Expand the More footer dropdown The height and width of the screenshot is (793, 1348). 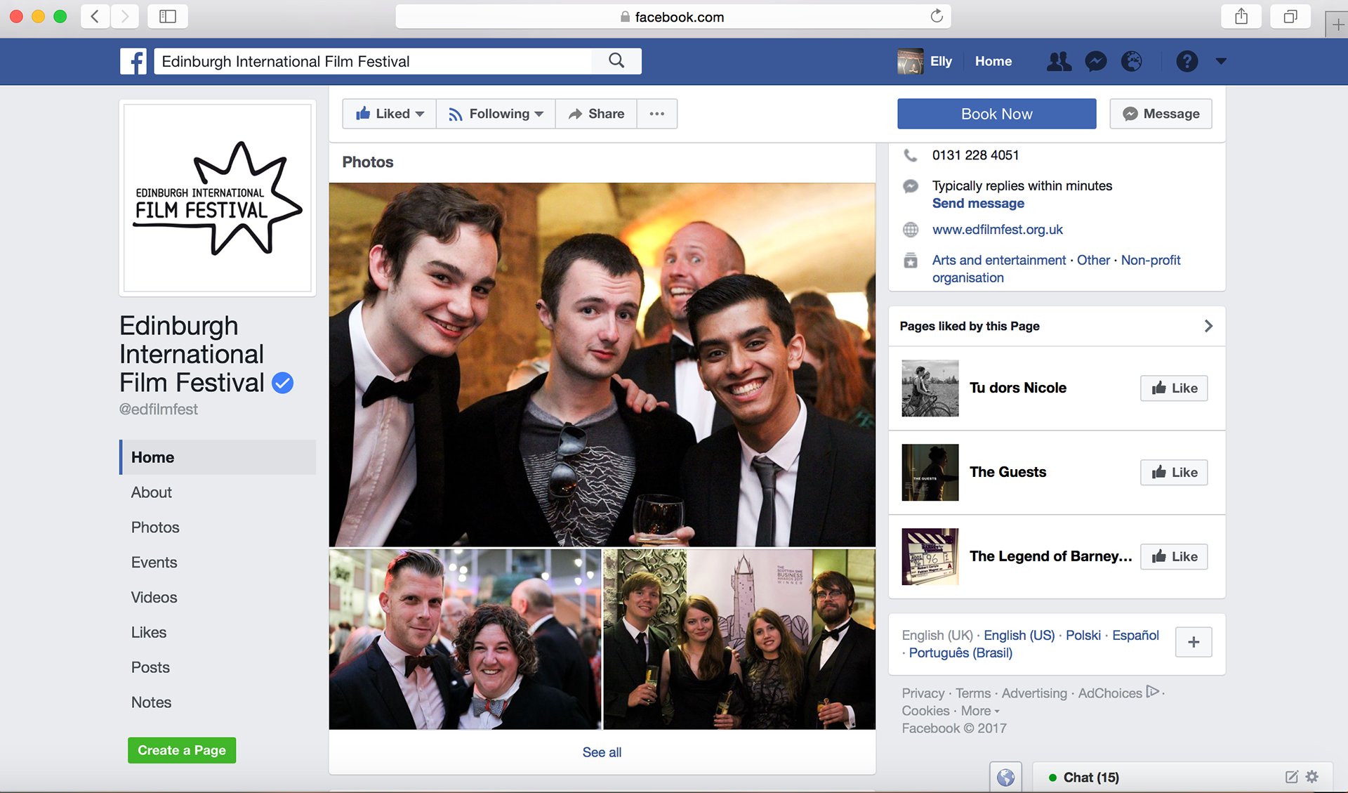pyautogui.click(x=980, y=711)
